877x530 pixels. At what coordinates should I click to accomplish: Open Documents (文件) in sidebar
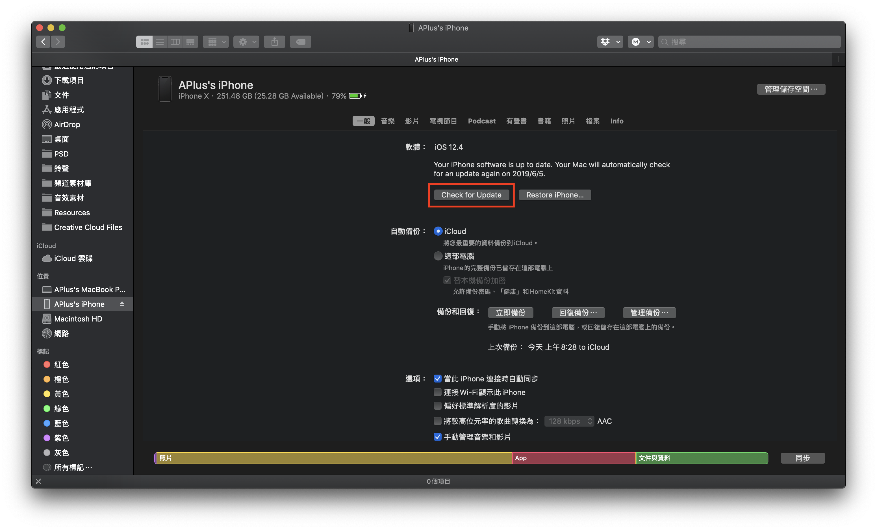[82, 95]
